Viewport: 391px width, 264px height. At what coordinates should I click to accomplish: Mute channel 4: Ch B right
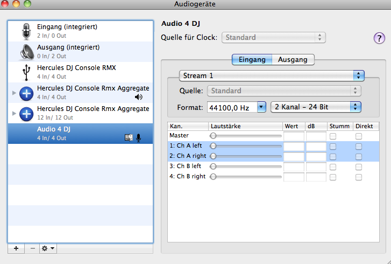click(x=333, y=177)
